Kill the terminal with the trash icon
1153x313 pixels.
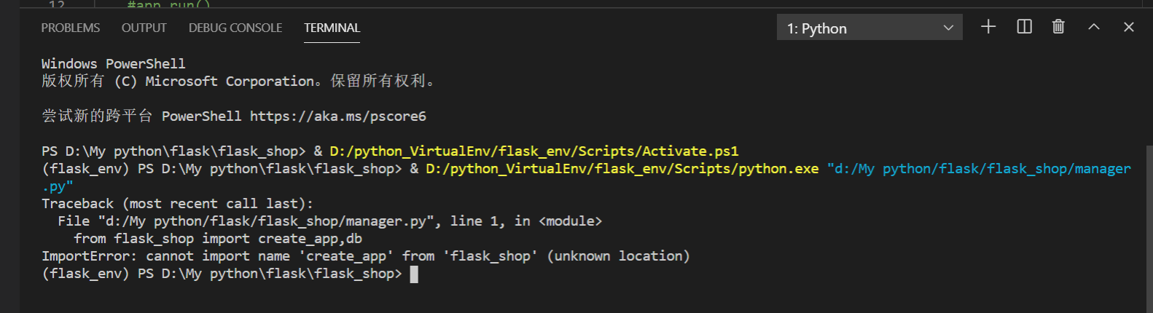1058,27
